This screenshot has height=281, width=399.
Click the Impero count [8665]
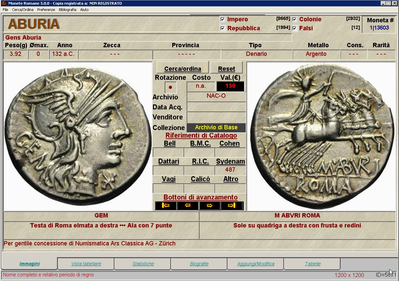coord(283,19)
